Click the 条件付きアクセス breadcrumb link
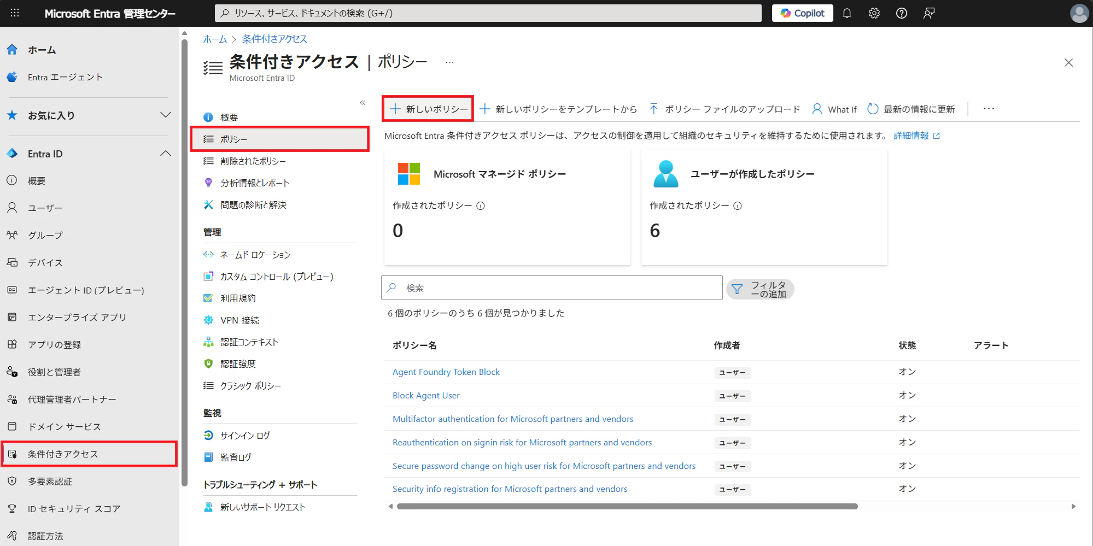Screen dimensions: 1093x546 pyautogui.click(x=274, y=39)
